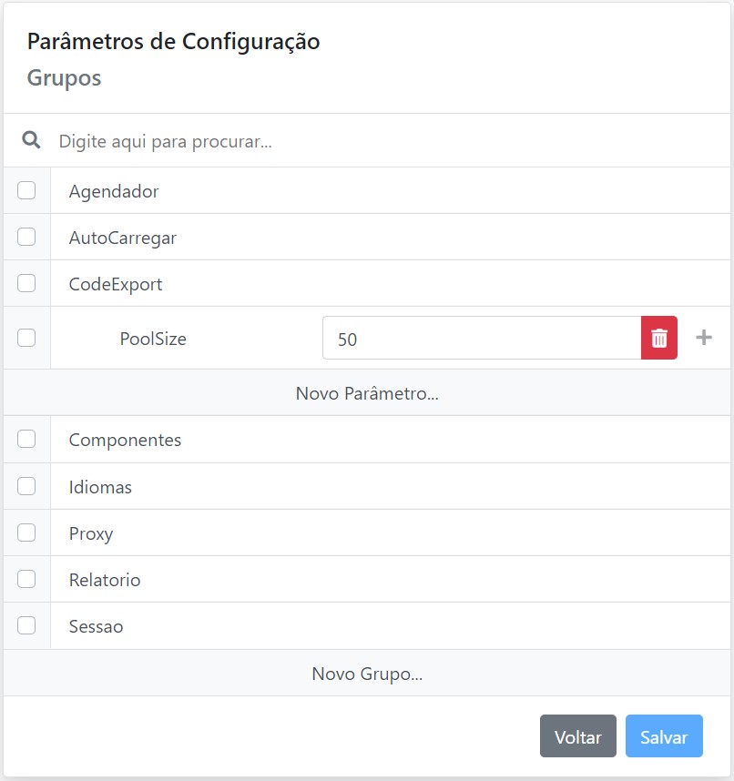Toggle the Componentes checkbox
The height and width of the screenshot is (781, 734).
click(x=26, y=439)
